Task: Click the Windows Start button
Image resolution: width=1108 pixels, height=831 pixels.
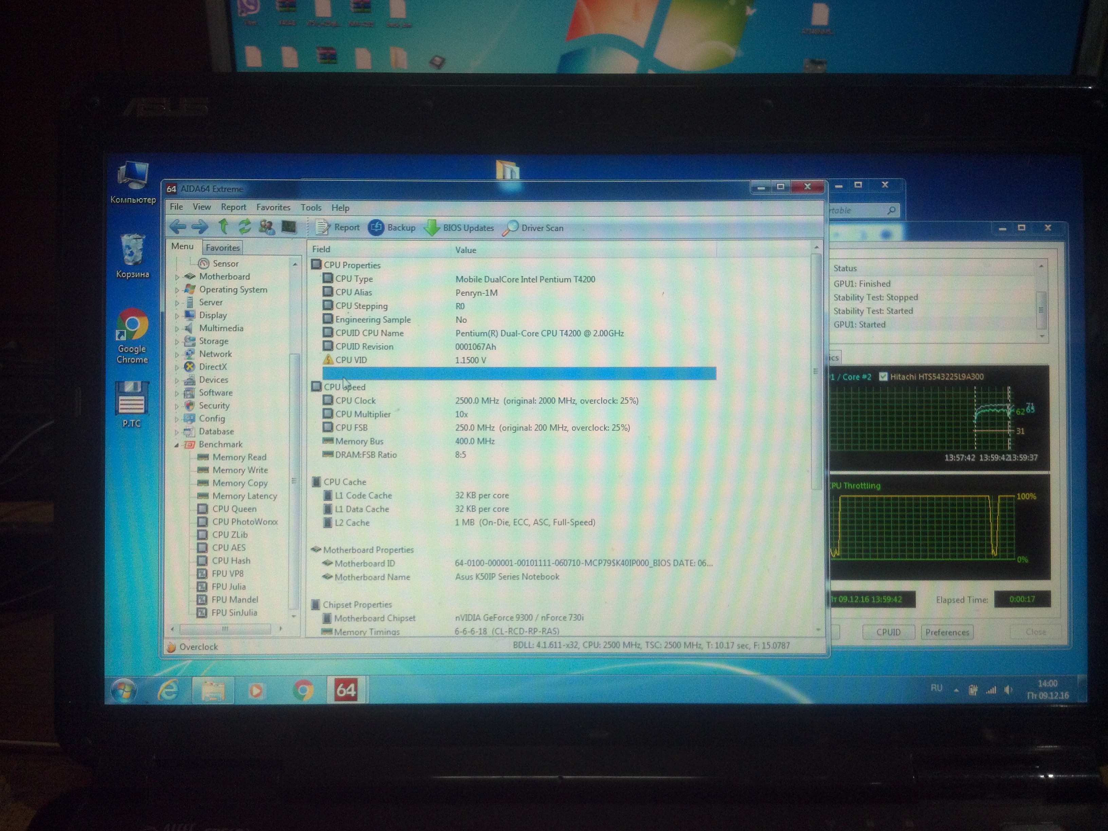Action: [124, 691]
